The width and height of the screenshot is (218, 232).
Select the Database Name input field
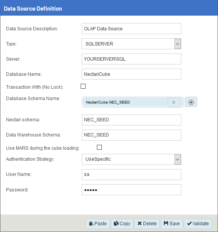point(131,74)
